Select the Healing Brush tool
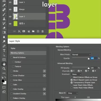Image resolution: width=101 pixels, height=101 pixels. click(4, 10)
